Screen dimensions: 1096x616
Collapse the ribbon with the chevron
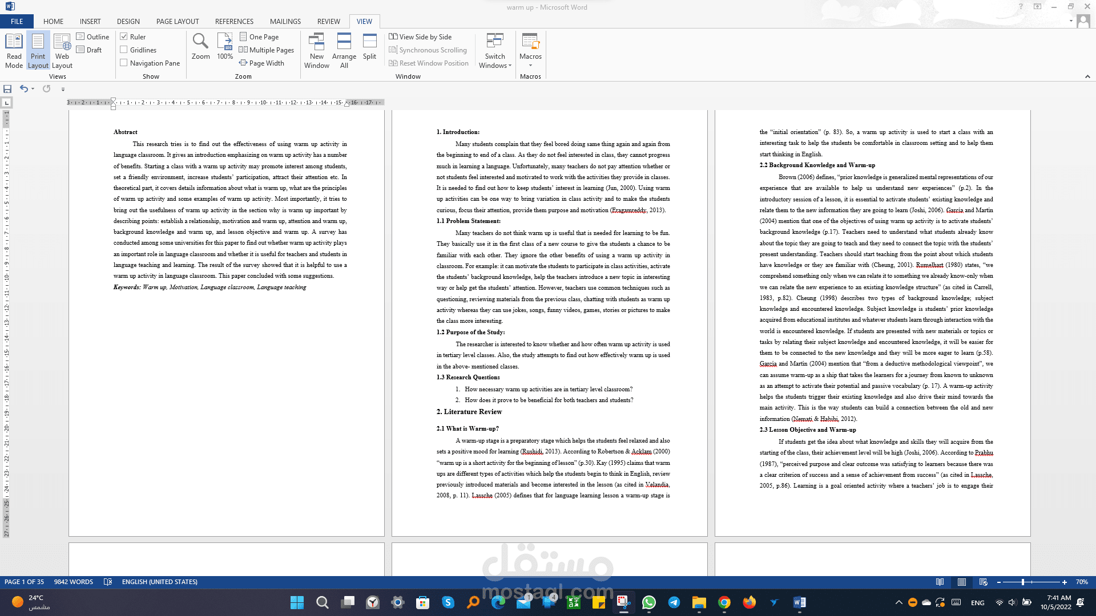[x=1087, y=76]
